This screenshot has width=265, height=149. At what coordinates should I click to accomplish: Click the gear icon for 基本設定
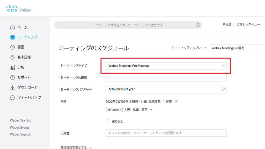pos(12,57)
